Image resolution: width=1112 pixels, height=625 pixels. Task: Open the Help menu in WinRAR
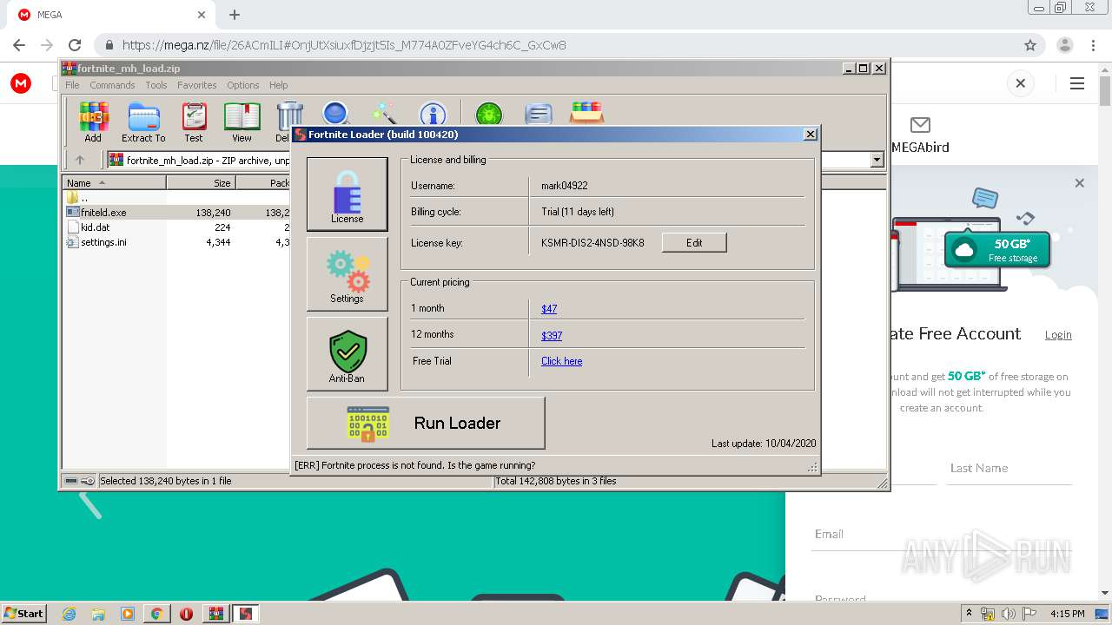278,85
